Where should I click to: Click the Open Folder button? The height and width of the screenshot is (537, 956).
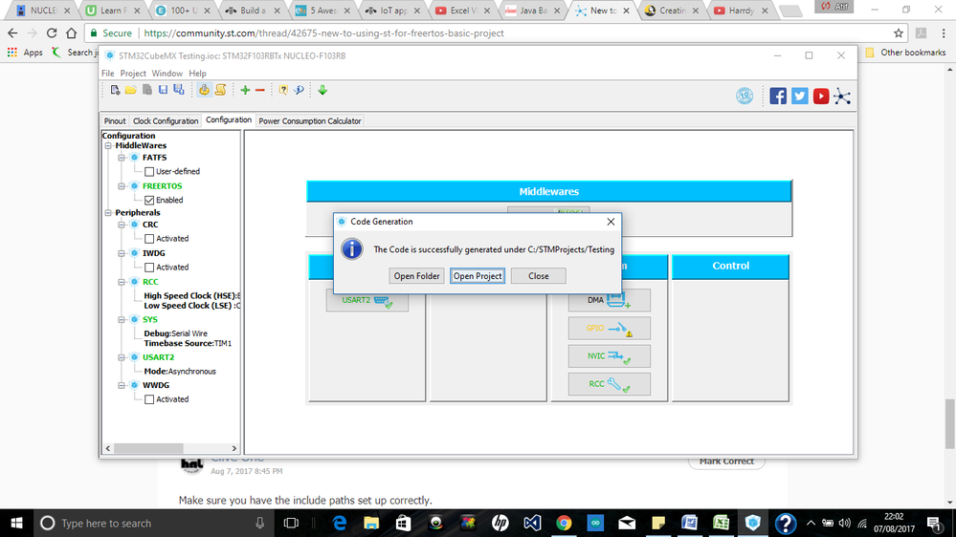(416, 276)
